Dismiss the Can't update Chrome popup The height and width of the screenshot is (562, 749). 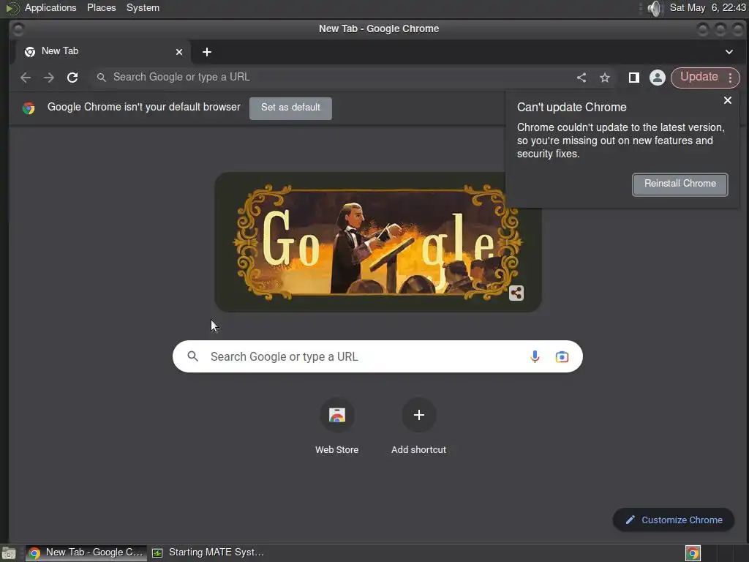click(728, 100)
